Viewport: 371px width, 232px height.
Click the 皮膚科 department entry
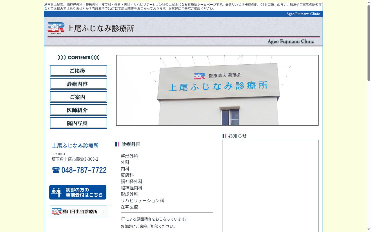point(127,175)
